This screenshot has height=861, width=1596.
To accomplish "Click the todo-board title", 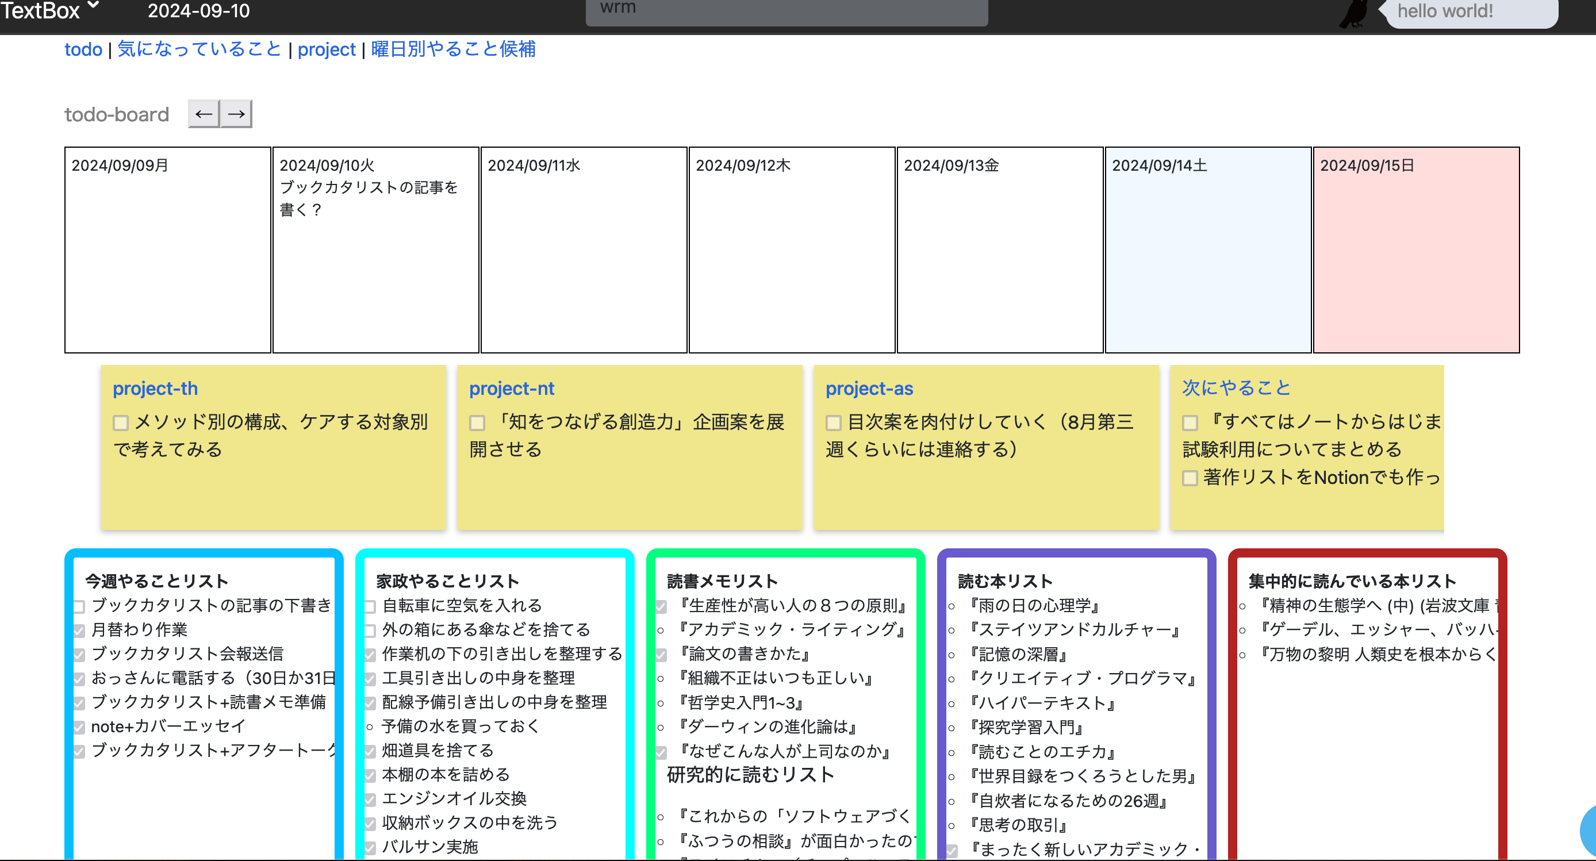I will (x=117, y=114).
